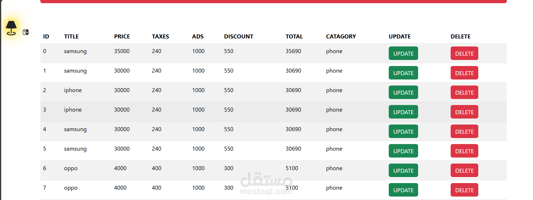
Task: Click the TOTAL column header
Action: point(294,36)
